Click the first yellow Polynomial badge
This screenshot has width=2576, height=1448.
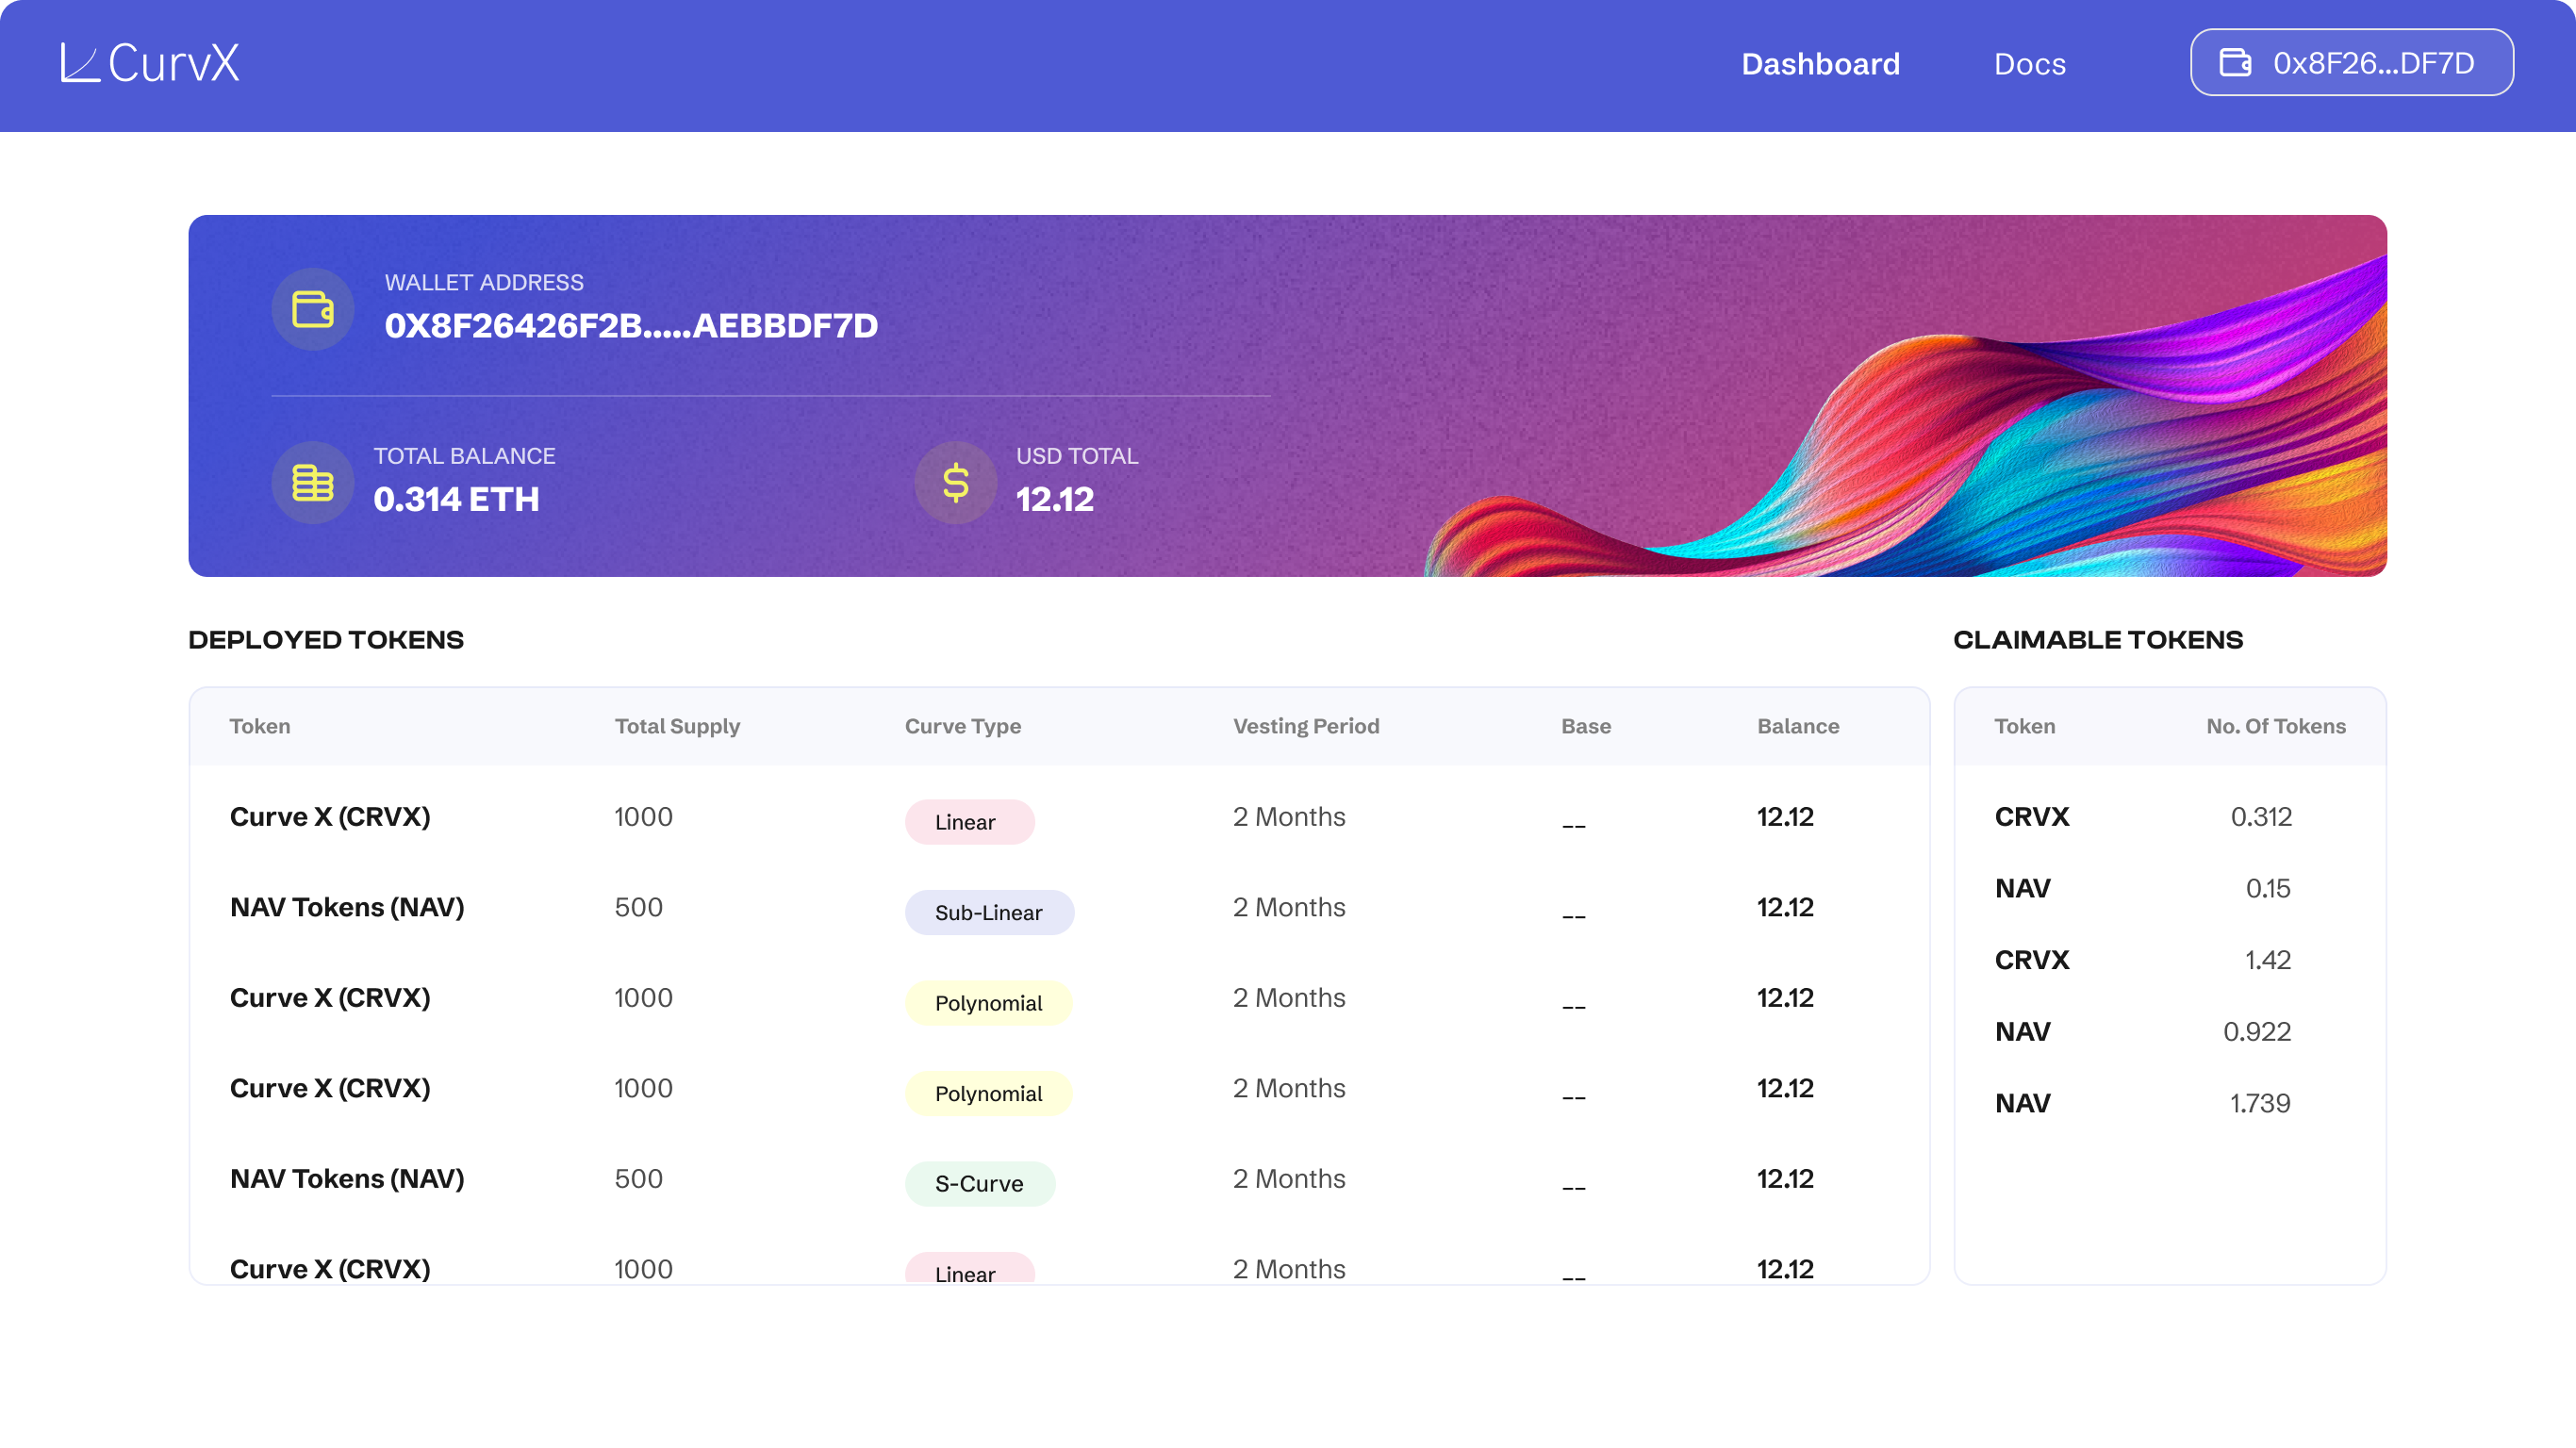coord(988,1003)
